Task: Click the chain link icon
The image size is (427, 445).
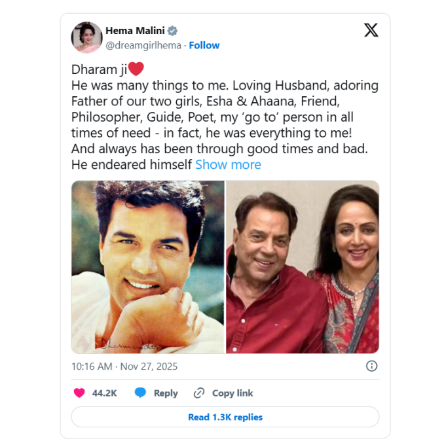Action: (x=199, y=393)
